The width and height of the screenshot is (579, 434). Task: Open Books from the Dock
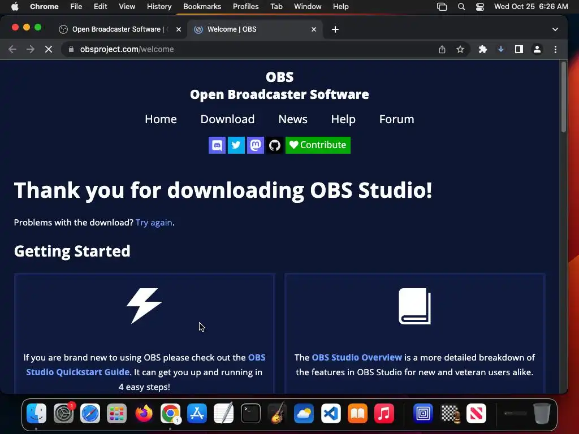pyautogui.click(x=357, y=413)
